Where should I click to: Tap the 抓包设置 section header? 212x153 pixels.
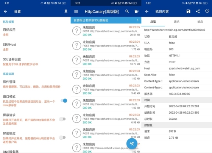coord(8,22)
